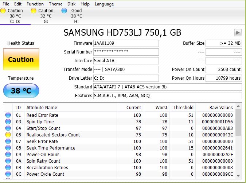Click the Threshold column header
Viewport: 246px width, 183px height.
coord(183,108)
